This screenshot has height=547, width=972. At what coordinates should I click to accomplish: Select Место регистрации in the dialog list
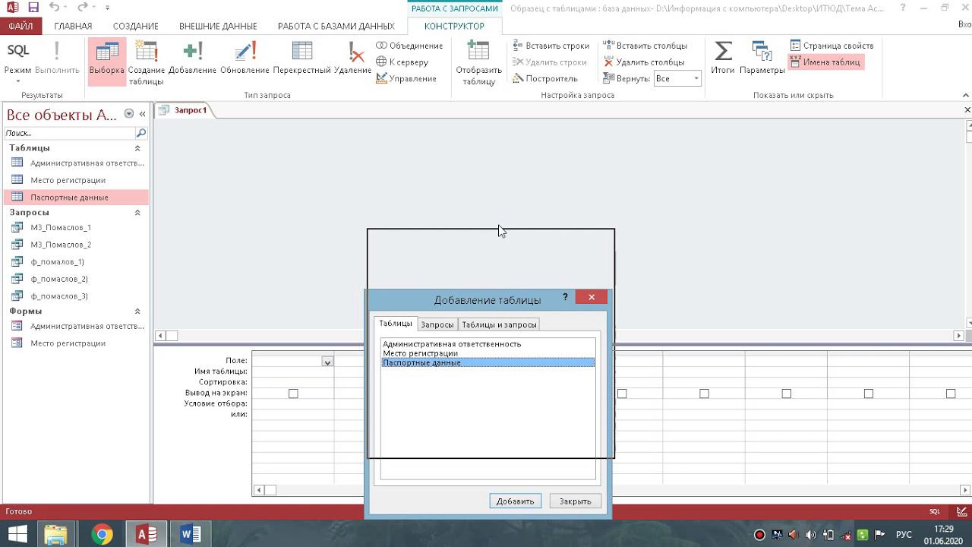(x=488, y=353)
